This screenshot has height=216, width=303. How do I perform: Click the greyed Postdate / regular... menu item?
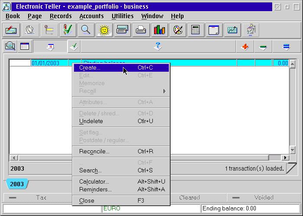[121, 140]
